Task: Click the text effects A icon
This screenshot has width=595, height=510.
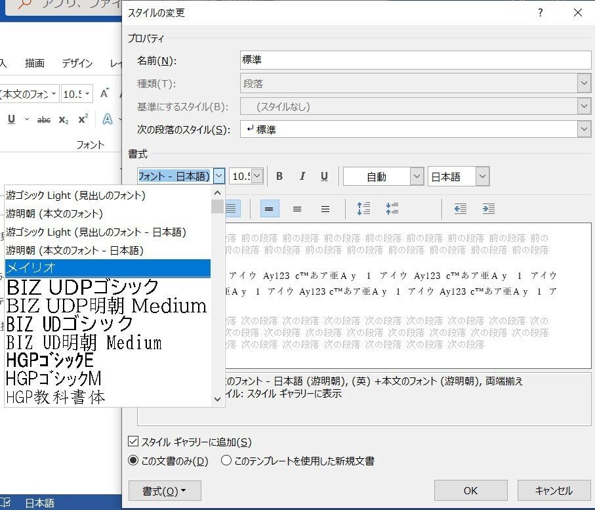Action: click(x=108, y=119)
